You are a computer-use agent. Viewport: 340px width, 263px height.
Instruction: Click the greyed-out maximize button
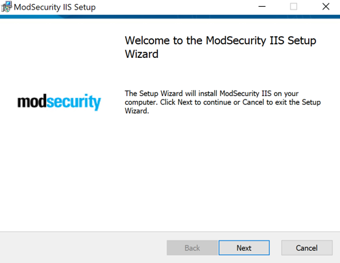click(x=294, y=7)
